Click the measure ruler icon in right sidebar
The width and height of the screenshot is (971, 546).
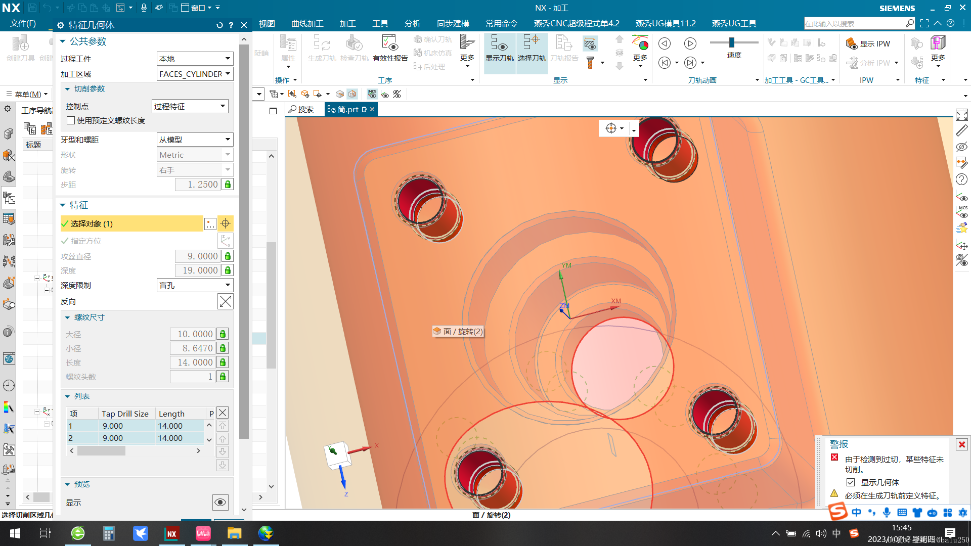click(x=962, y=131)
